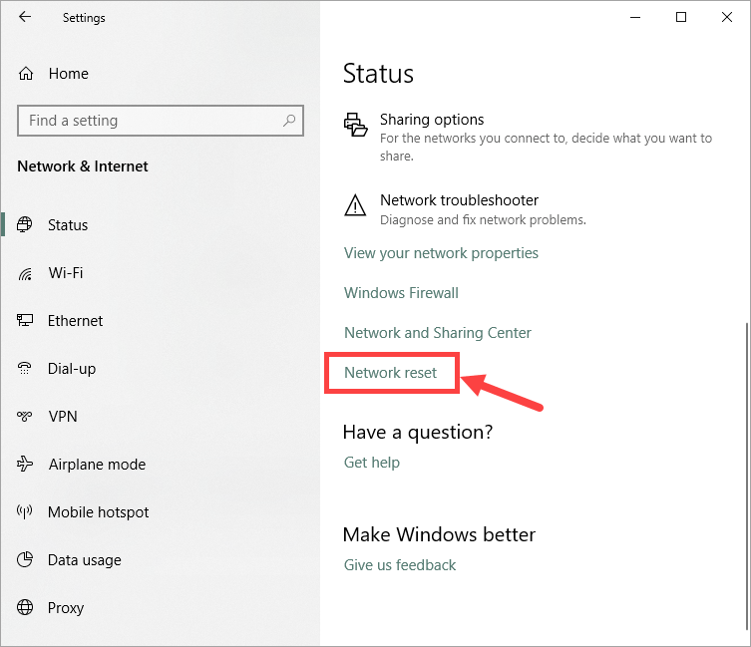Click Give us feedback link
Screen dimensions: 751x647
(x=400, y=565)
